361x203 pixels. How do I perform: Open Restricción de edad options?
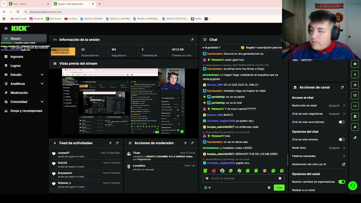point(318,105)
